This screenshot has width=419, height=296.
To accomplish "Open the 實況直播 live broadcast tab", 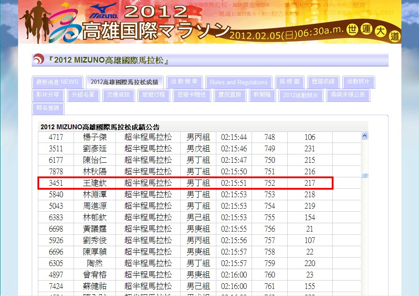I will tap(230, 95).
